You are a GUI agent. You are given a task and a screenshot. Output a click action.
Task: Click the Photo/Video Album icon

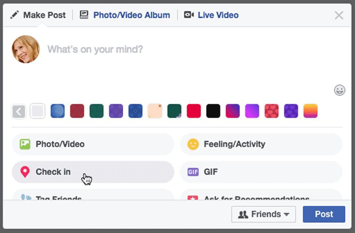84,15
